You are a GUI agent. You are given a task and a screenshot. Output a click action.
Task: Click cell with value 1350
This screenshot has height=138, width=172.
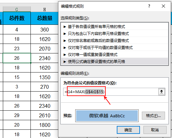(44, 77)
